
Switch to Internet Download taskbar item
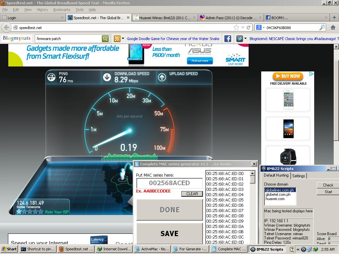tap(114, 249)
